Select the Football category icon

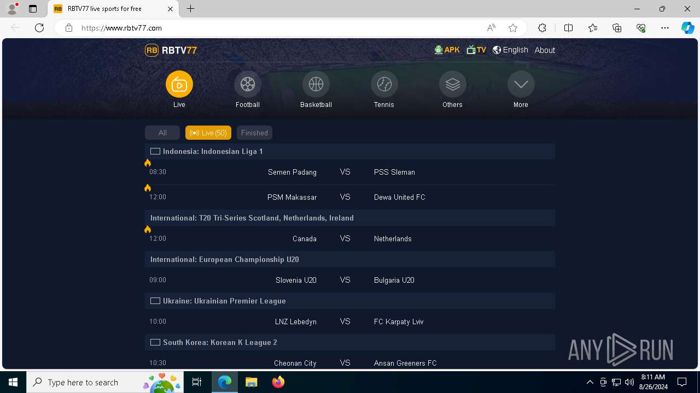(x=248, y=84)
